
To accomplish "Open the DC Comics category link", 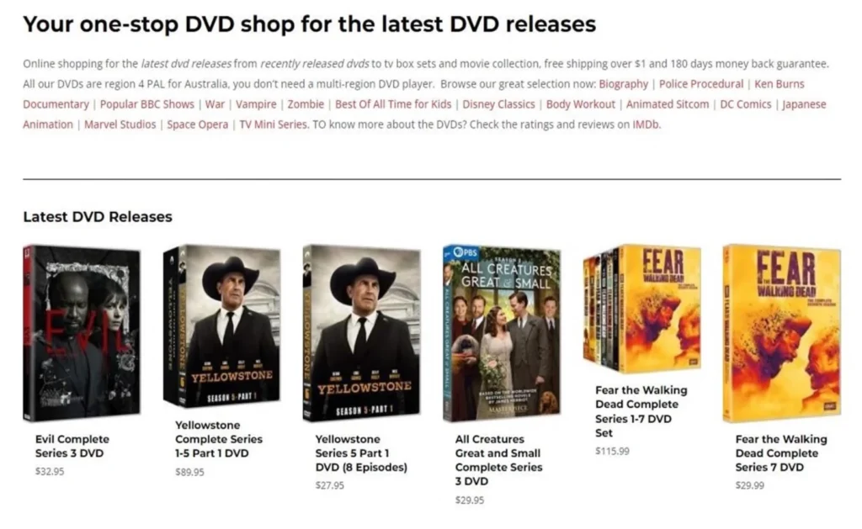I will [x=746, y=104].
